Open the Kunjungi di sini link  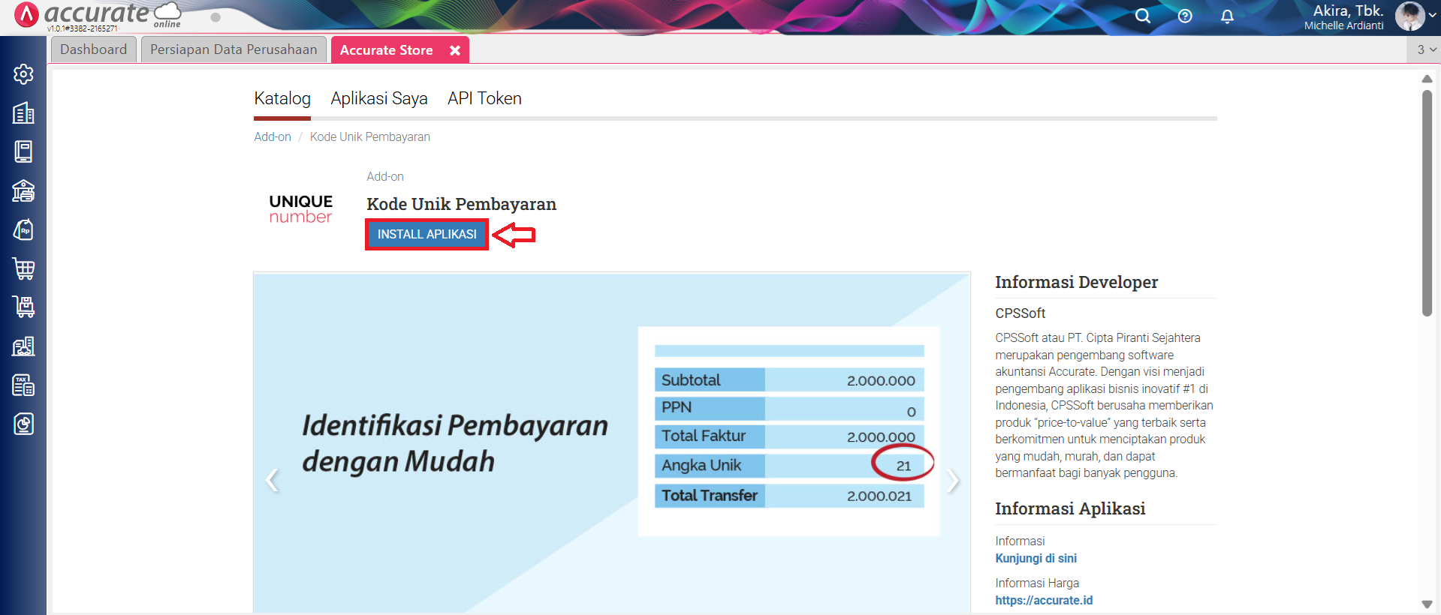pyautogui.click(x=1036, y=558)
